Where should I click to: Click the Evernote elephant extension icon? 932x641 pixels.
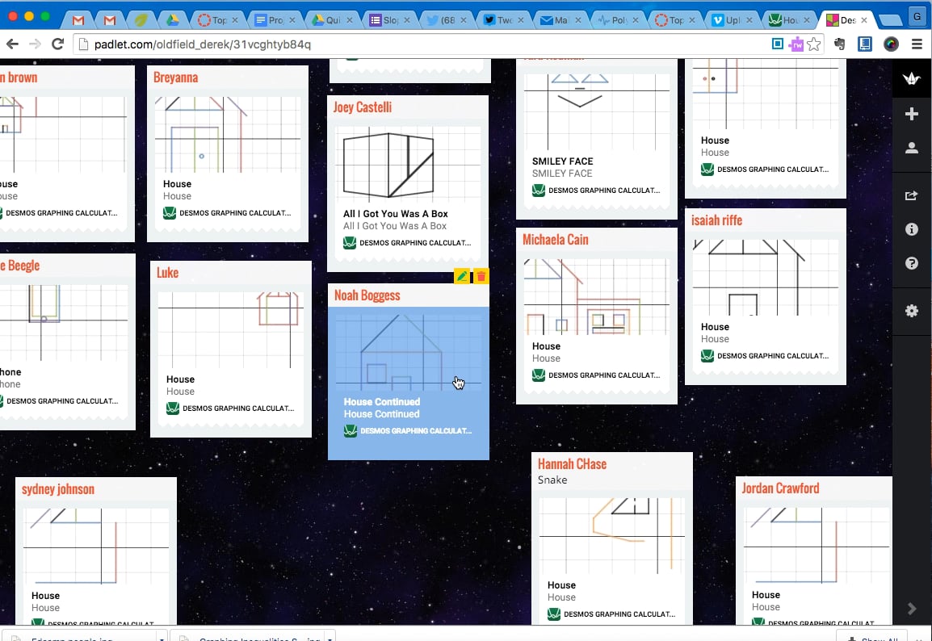point(840,44)
